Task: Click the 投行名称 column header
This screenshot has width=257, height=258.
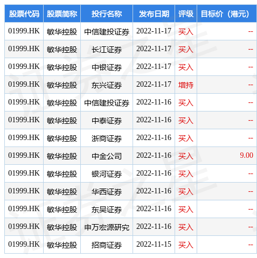Action: pyautogui.click(x=107, y=13)
